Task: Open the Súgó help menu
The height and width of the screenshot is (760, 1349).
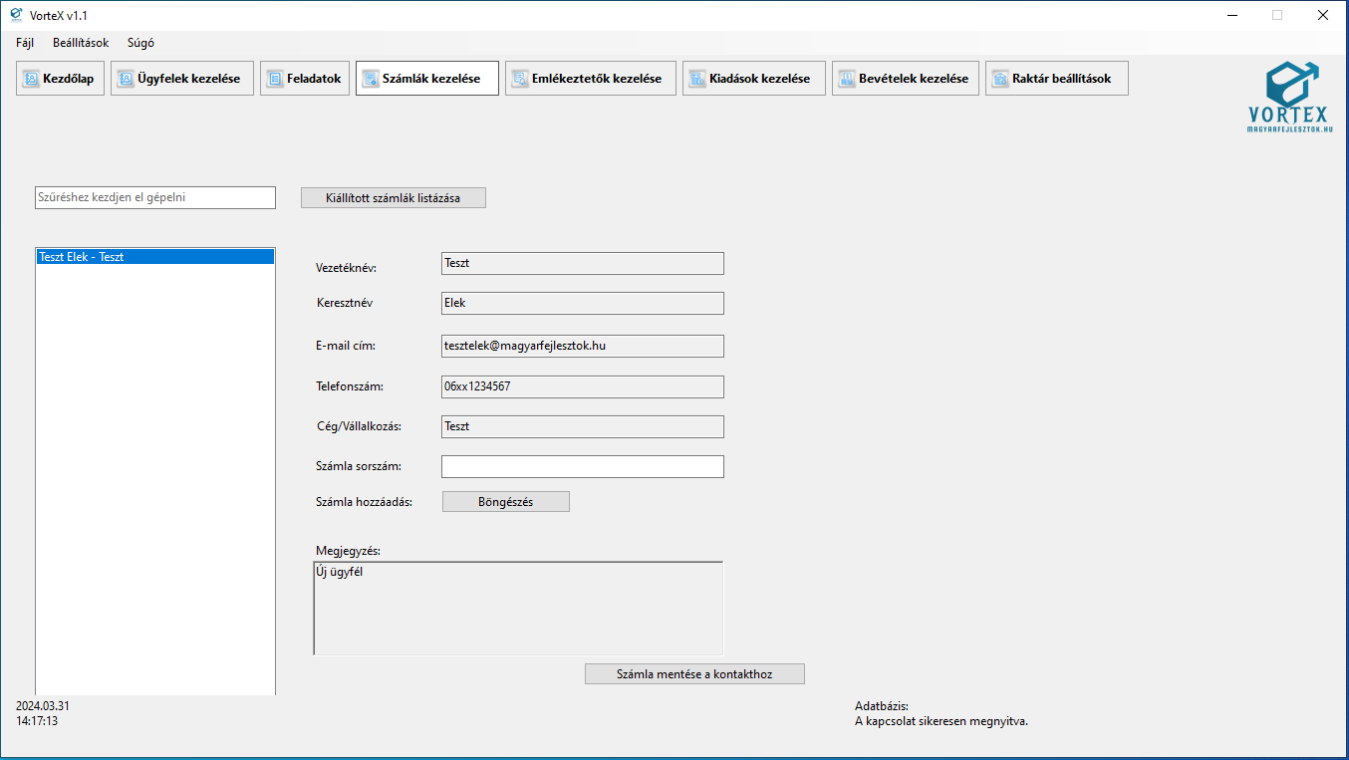Action: point(140,43)
